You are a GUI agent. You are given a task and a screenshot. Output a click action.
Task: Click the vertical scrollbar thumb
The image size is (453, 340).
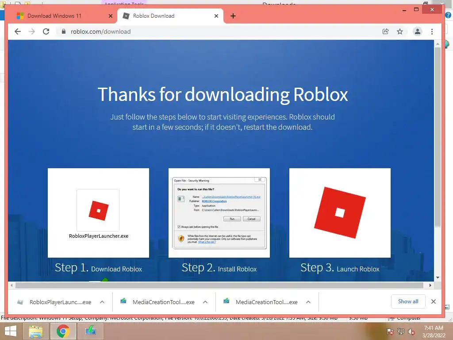click(438, 137)
